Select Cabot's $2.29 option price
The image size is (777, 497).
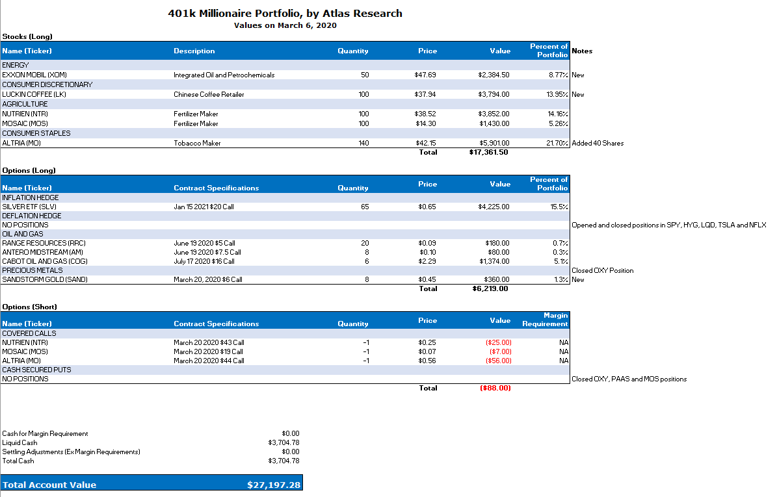pyautogui.click(x=427, y=261)
